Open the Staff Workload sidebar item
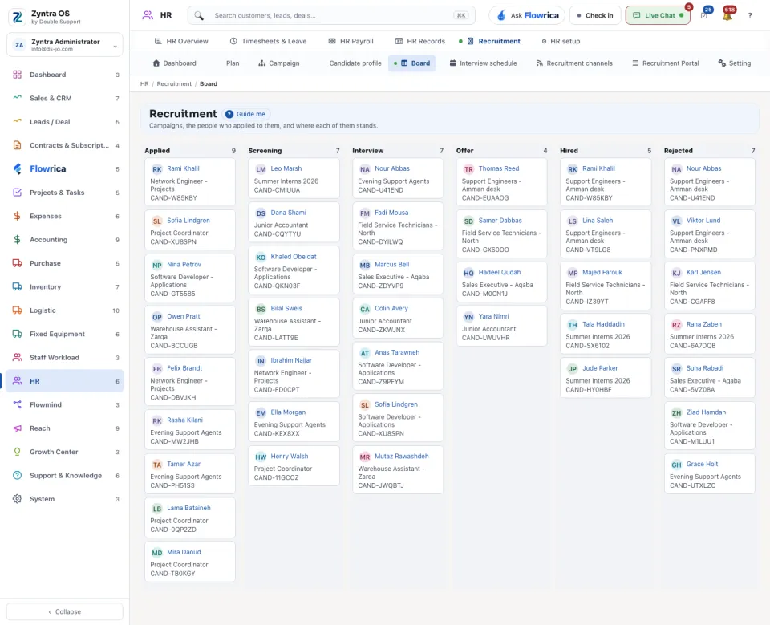Screen dimensions: 770x625 click(x=65, y=358)
